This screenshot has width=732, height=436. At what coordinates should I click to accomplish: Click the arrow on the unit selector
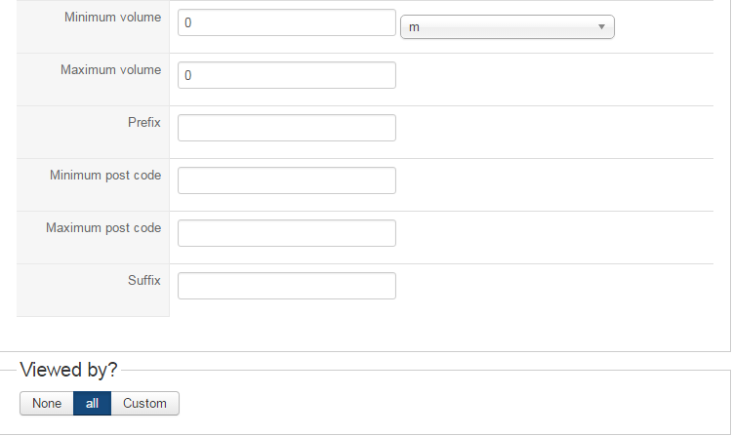click(601, 27)
